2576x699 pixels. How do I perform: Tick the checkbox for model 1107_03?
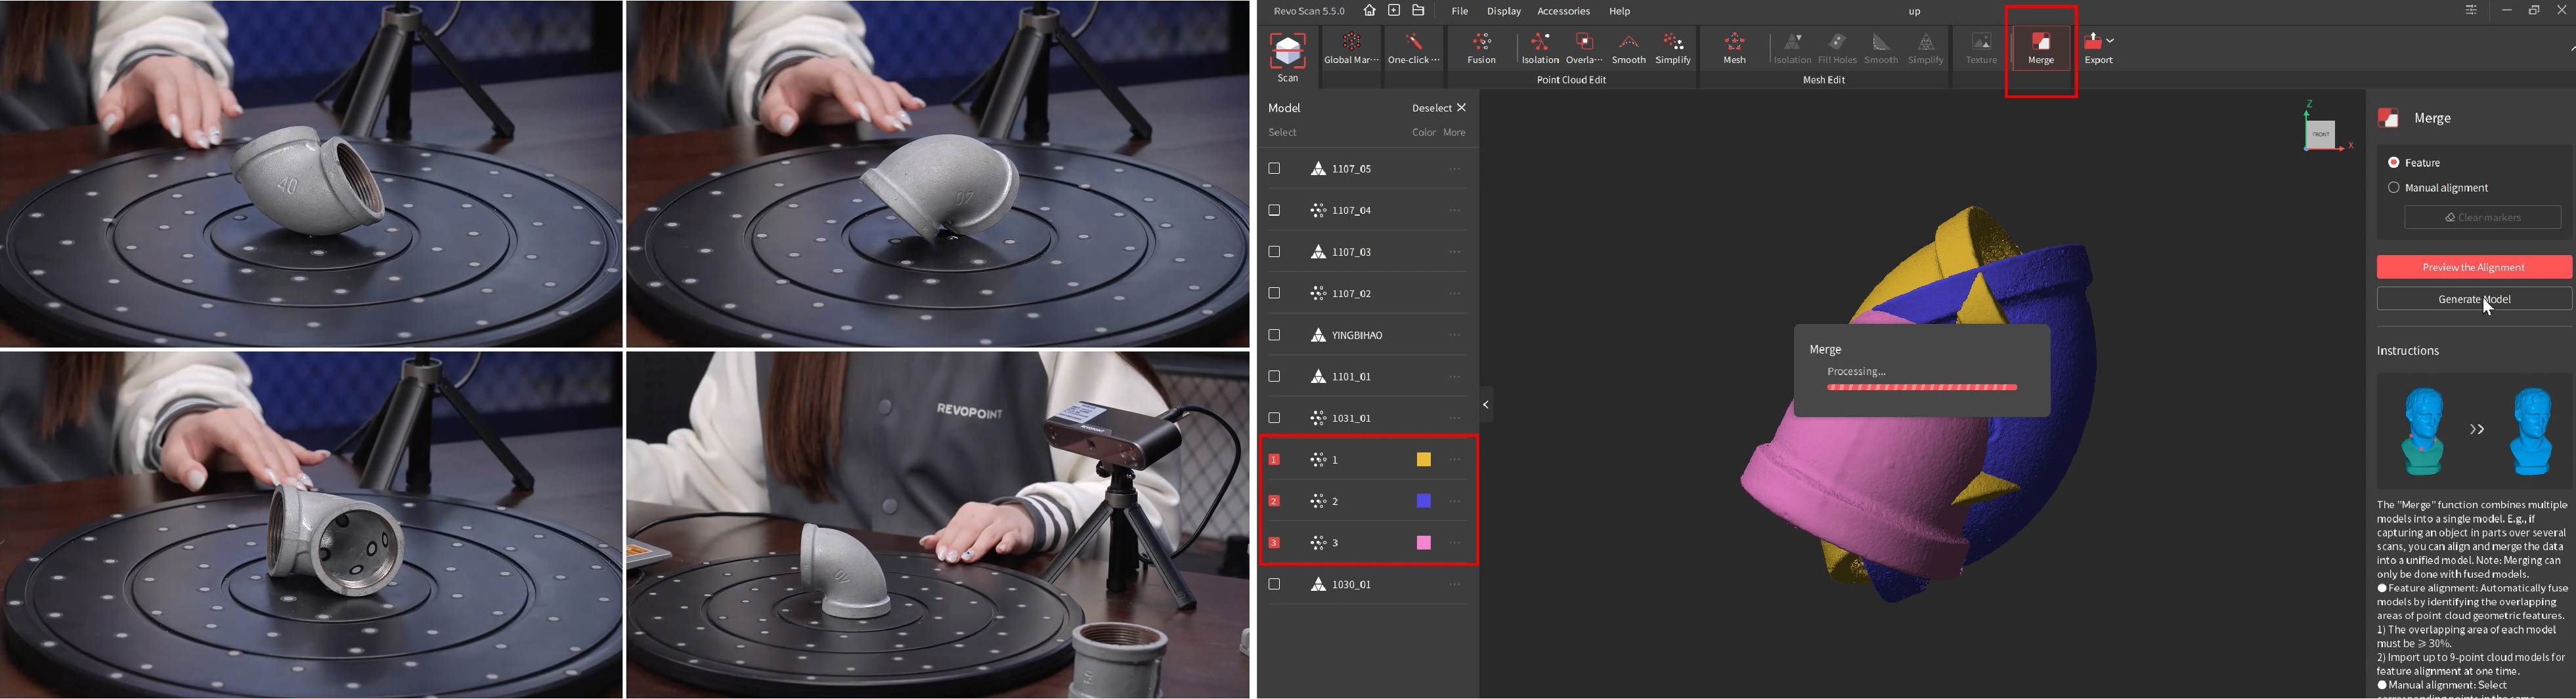tap(1274, 252)
